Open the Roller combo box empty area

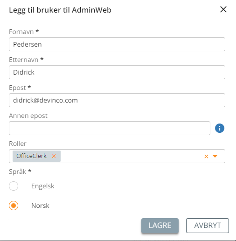click(x=132, y=156)
